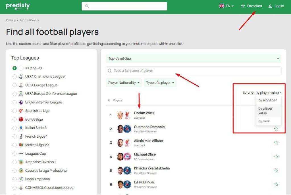Click the Italian Serie A logo icon

(x=21, y=128)
